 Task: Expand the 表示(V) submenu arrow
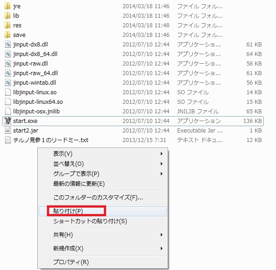(x=162, y=154)
